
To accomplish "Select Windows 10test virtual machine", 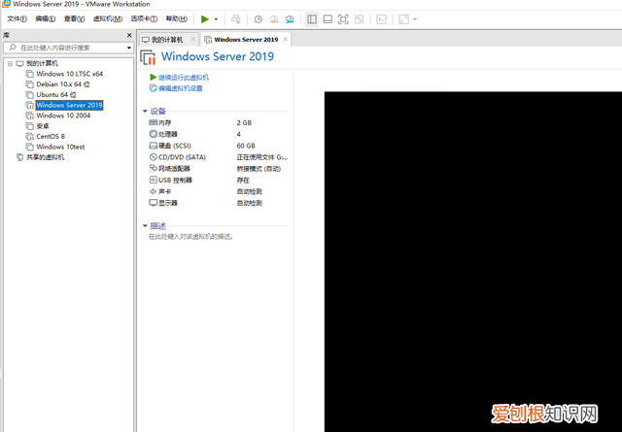I will [60, 147].
